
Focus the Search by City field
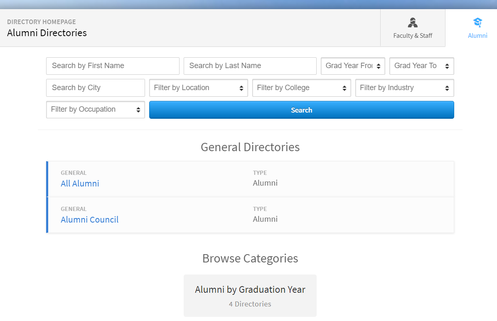point(95,88)
